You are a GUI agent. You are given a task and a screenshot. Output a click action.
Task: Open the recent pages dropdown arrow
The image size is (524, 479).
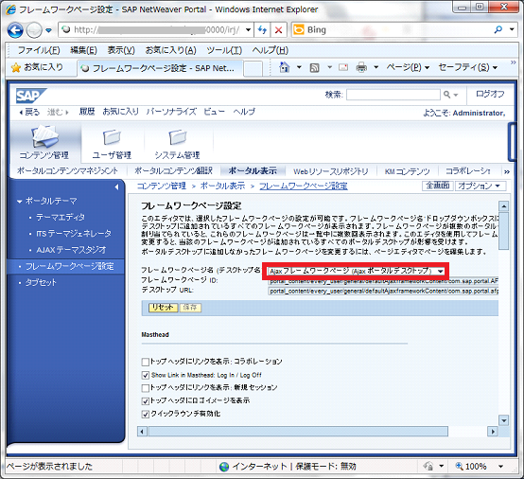coord(49,30)
